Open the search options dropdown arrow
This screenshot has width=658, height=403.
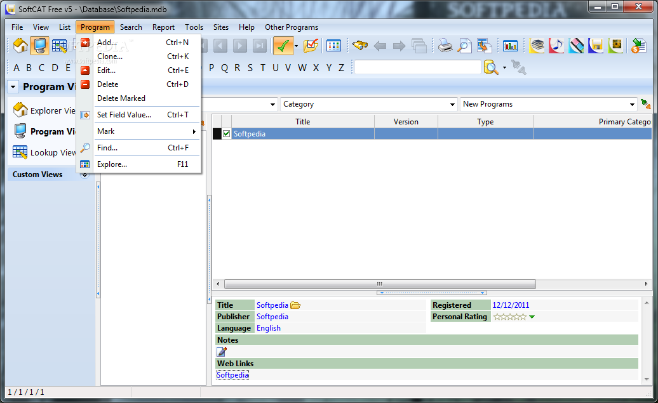(x=504, y=67)
